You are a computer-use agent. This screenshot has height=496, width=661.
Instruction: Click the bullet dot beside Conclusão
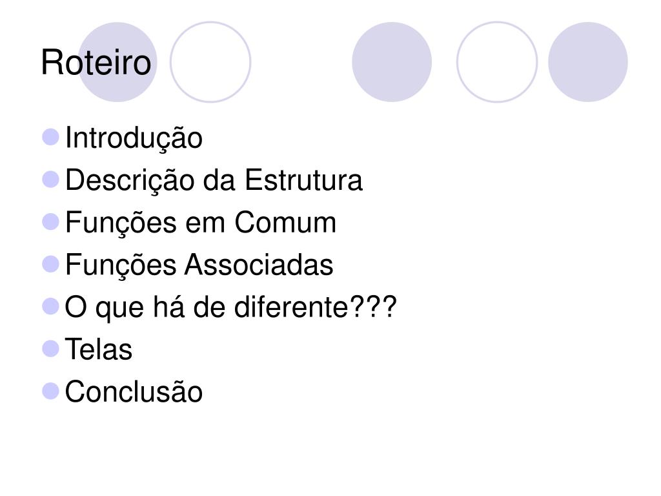click(x=50, y=391)
